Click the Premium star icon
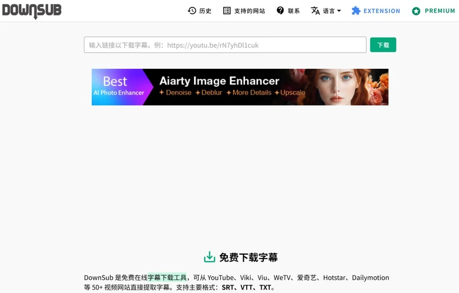Viewport: 459px width, 293px height. tap(416, 11)
